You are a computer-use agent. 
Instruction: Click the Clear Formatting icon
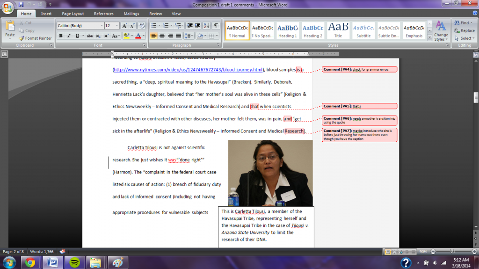pos(141,26)
